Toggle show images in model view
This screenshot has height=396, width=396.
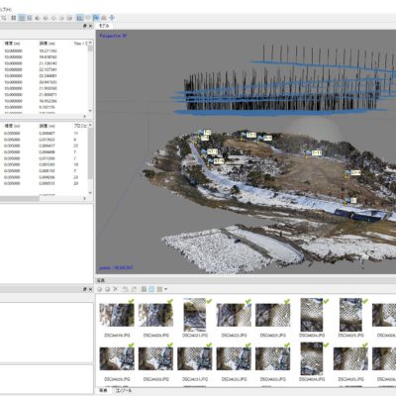pyautogui.click(x=104, y=18)
